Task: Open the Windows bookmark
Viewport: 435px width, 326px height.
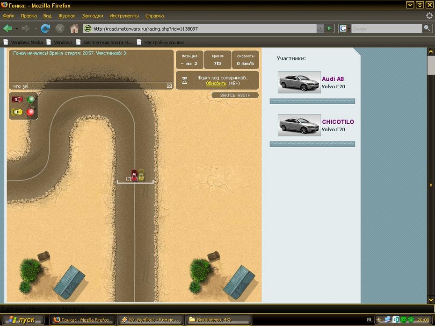Action: click(x=59, y=43)
